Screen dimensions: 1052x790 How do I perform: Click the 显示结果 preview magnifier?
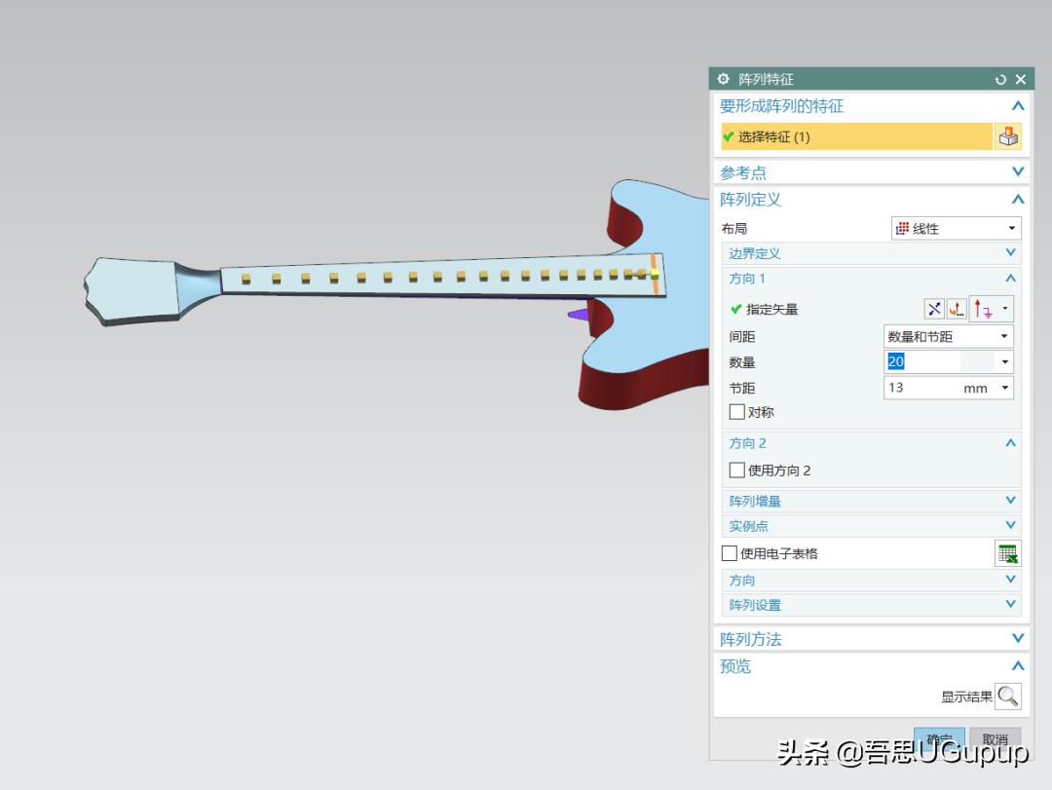(x=1008, y=696)
